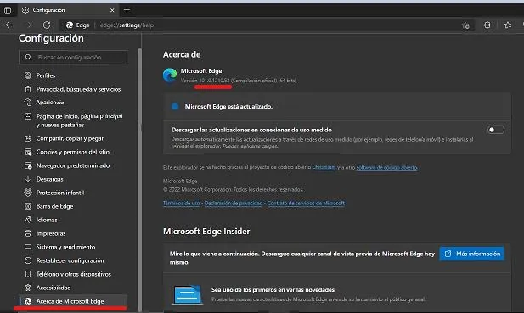Click the Barra de Edge icon
524x313 pixels.
coord(28,206)
